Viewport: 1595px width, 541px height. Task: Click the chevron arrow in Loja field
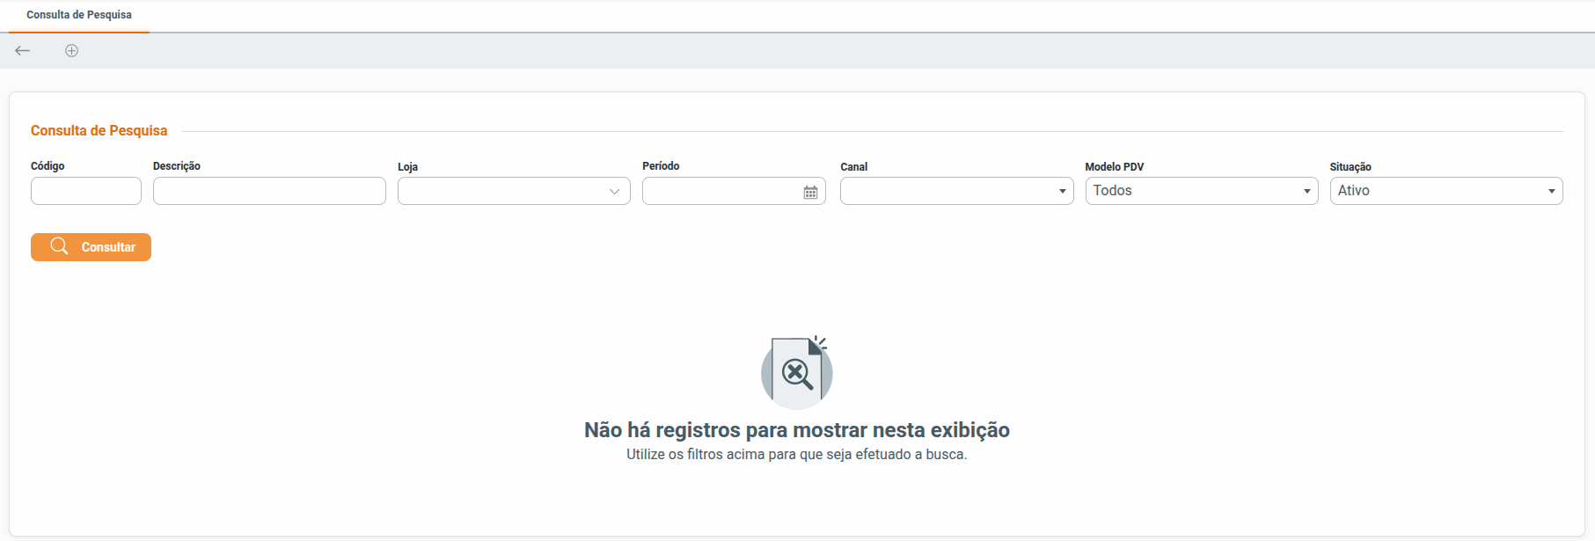(x=614, y=192)
